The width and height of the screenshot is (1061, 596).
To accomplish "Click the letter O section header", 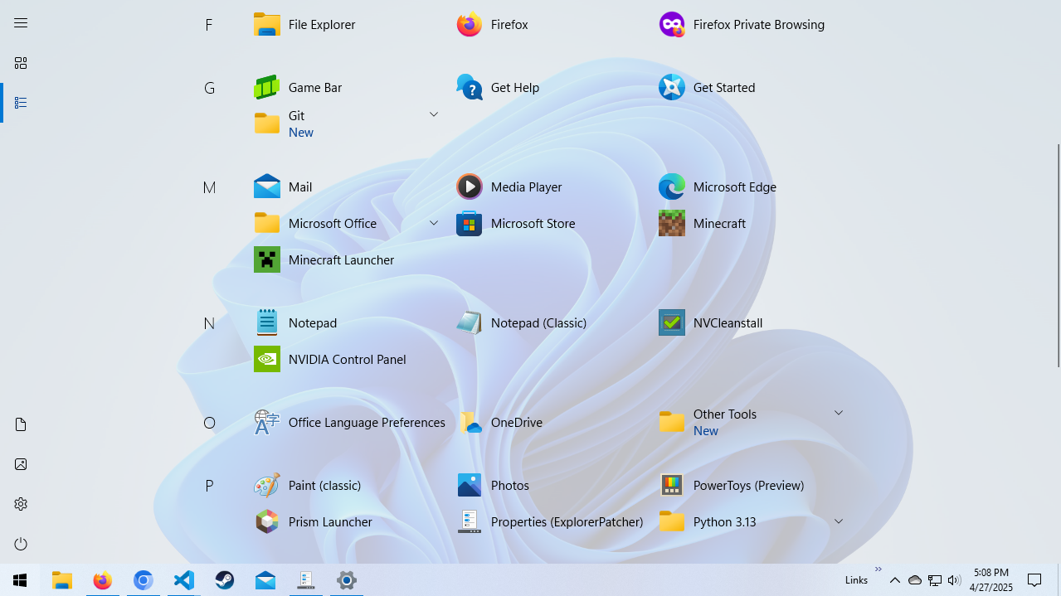I will click(210, 423).
